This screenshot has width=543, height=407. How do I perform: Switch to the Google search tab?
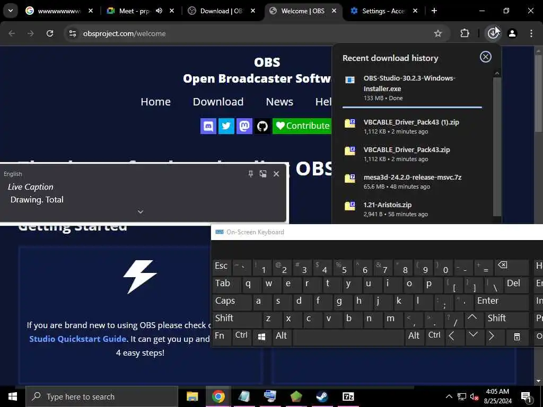click(x=59, y=11)
